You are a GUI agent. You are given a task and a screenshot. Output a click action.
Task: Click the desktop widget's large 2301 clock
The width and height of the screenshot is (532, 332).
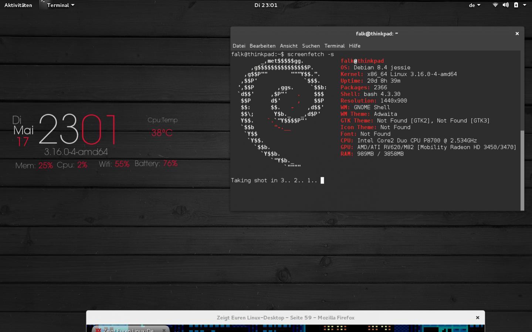pyautogui.click(x=78, y=129)
